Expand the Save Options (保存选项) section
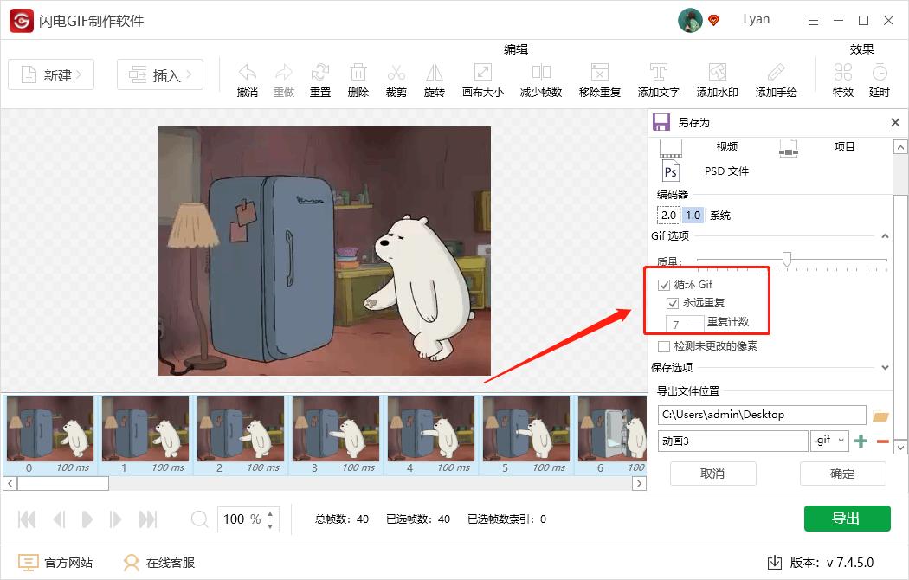 [885, 367]
